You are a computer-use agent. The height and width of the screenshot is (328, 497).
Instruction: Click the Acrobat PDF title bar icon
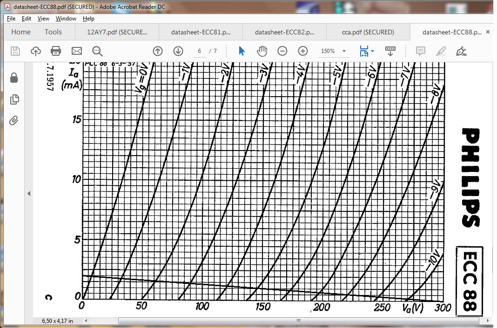pyautogui.click(x=7, y=7)
